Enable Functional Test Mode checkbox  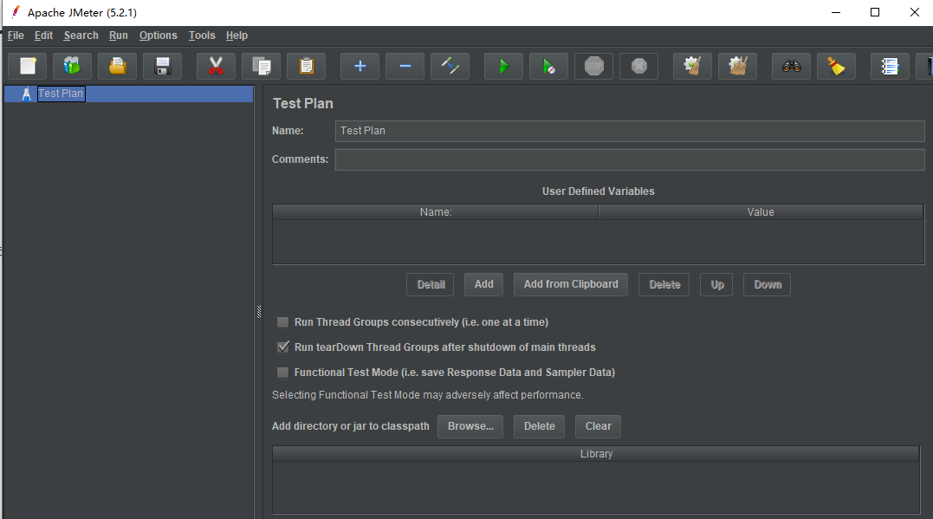[283, 373]
